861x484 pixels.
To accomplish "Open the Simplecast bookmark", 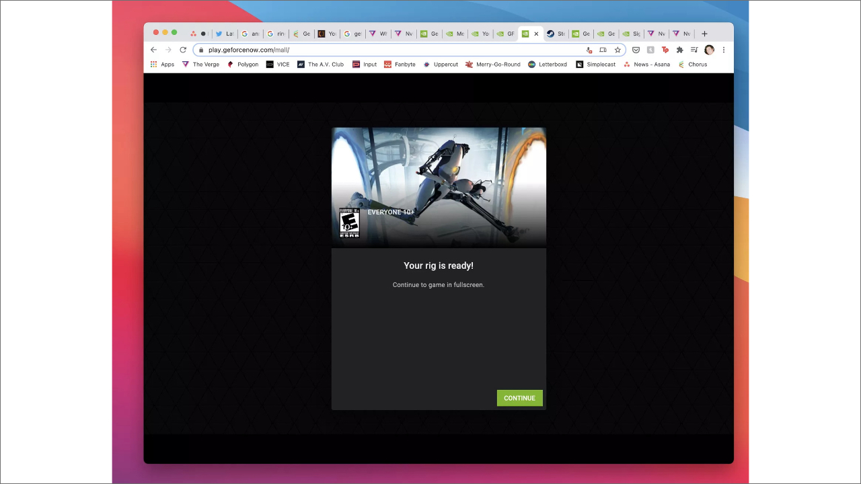I will tap(595, 65).
